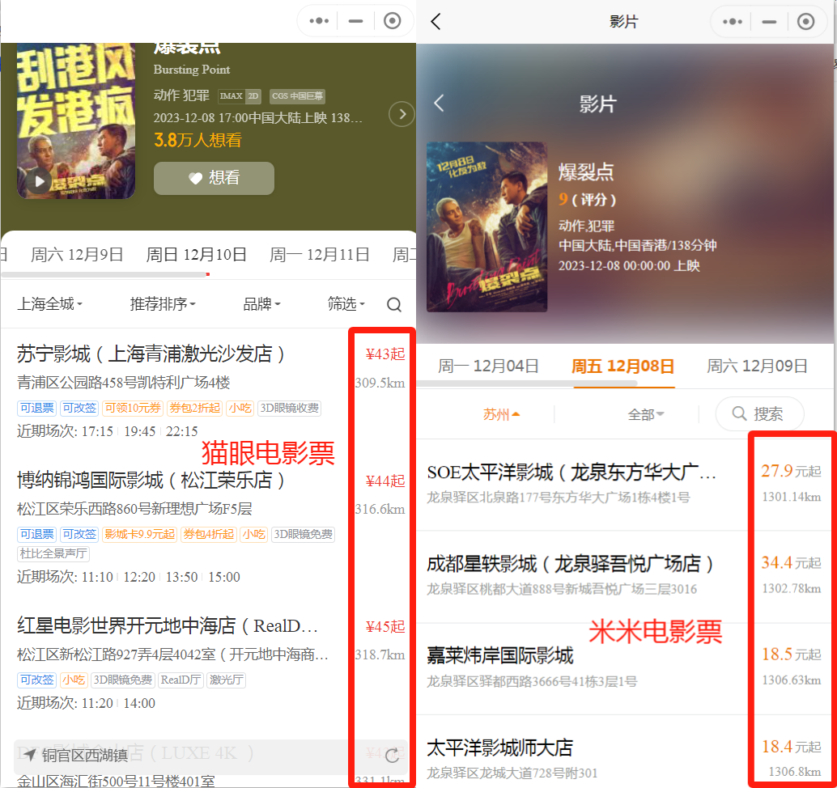Click the location arrow beside 铜官区西湖镇
Viewport: 837px width, 788px height.
29,754
